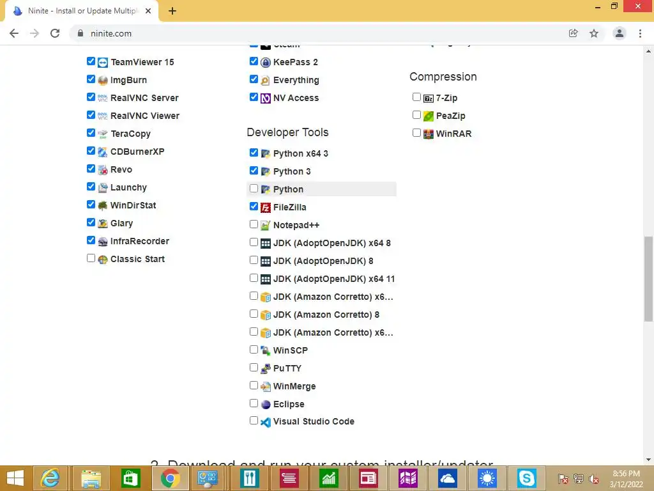
Task: Click the InfraRecorder label
Action: pos(140,241)
